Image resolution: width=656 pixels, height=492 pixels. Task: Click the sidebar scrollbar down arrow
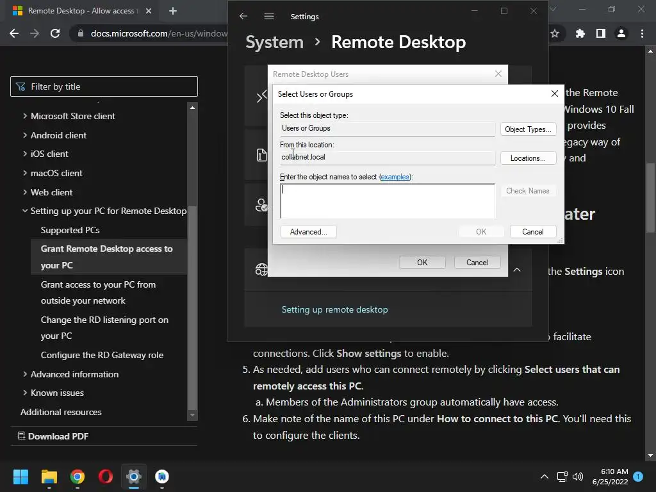click(192, 415)
